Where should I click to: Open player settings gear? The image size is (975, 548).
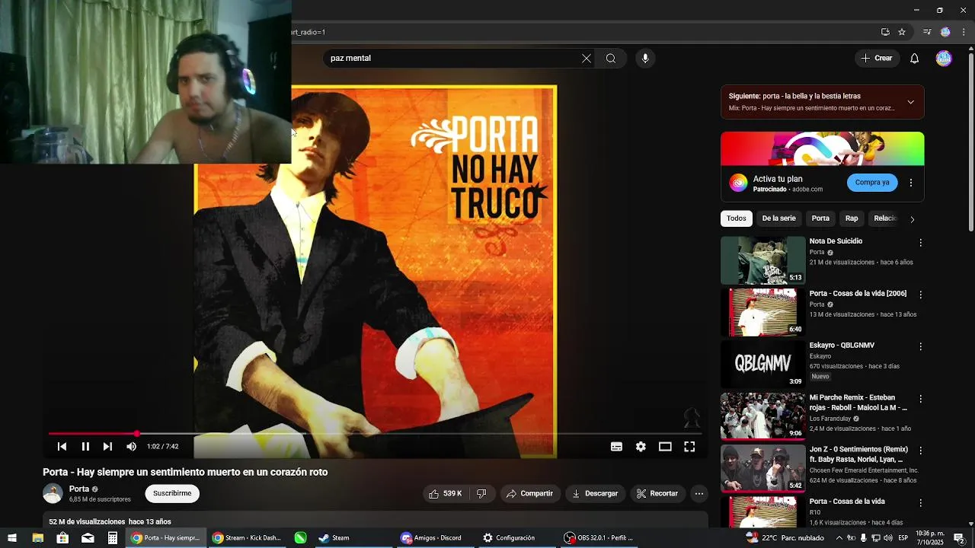[641, 447]
